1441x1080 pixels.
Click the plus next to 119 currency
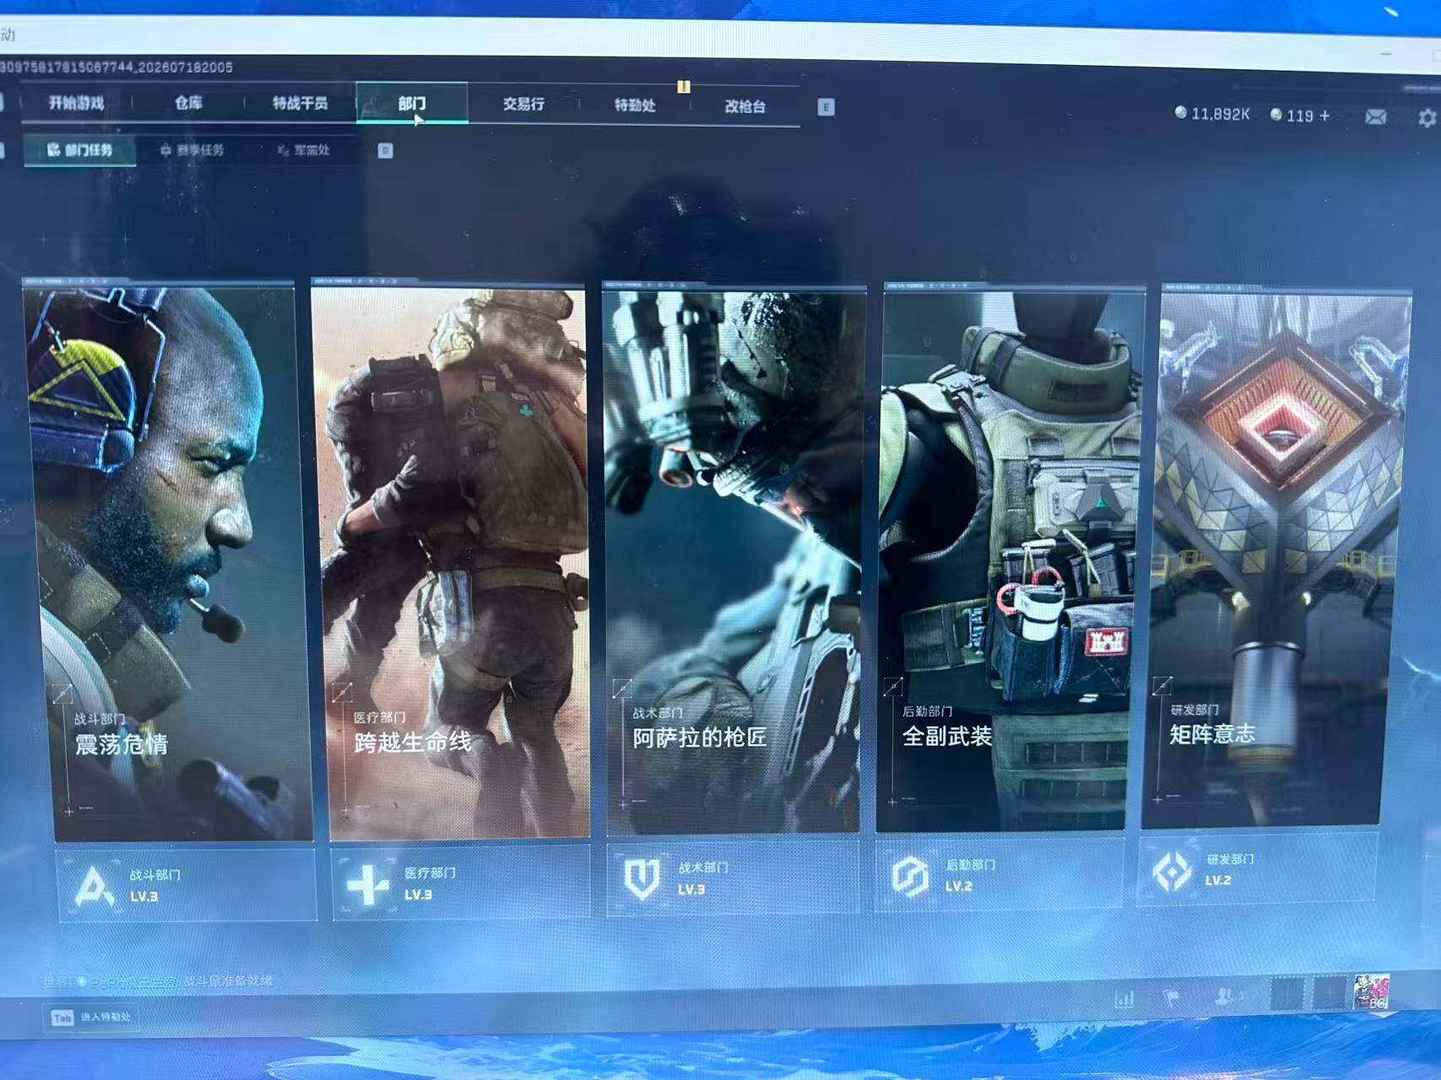pos(1325,116)
